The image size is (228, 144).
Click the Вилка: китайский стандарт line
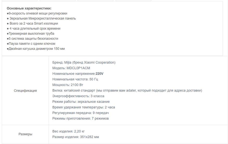[127, 90]
